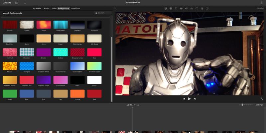Switch to the Titles tab
Screen dimensions: 266x133
point(54,8)
